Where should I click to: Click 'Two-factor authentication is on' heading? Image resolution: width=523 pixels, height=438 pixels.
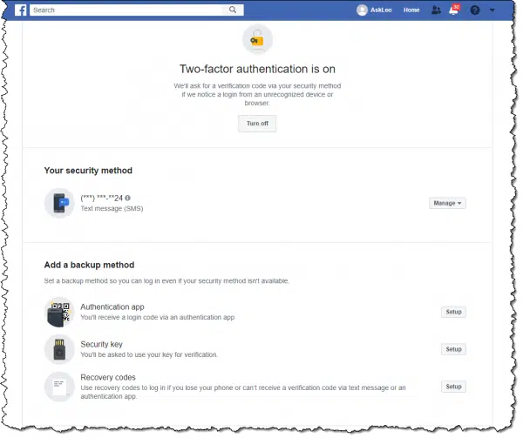257,69
